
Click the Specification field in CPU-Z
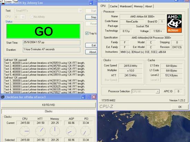tap(151, 38)
